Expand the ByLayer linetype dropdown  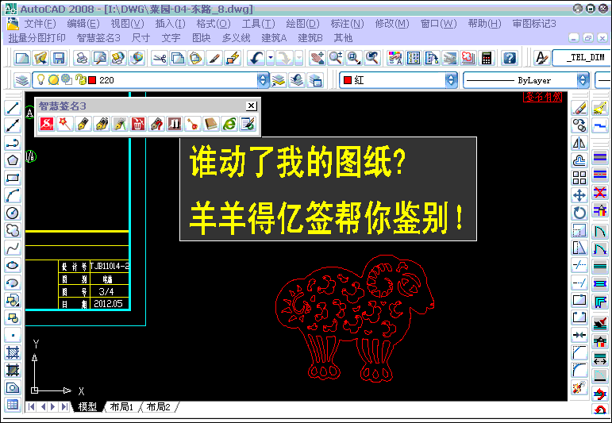coord(583,80)
